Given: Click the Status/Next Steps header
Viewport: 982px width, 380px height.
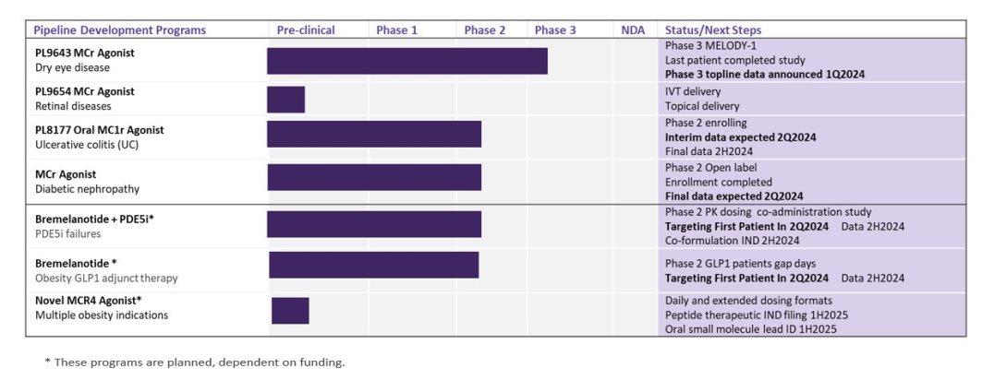Looking at the screenshot, I should [713, 30].
